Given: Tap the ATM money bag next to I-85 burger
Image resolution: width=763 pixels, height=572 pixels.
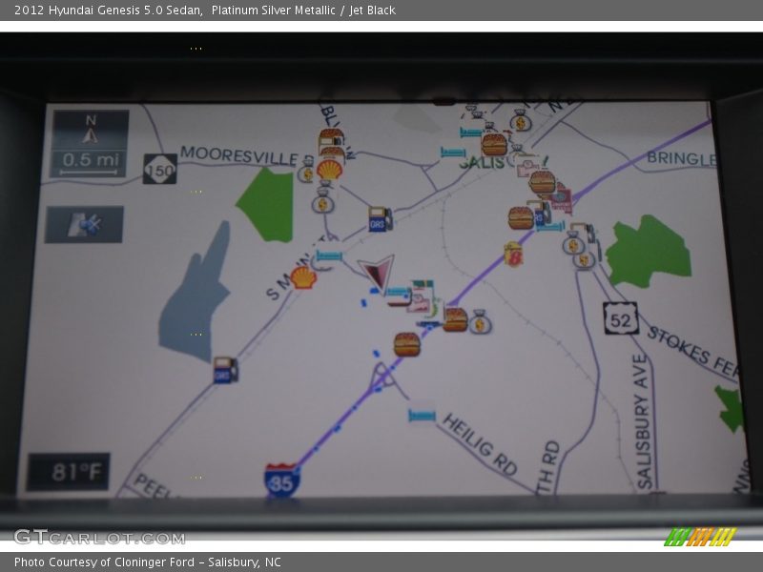Looking at the screenshot, I should click(x=480, y=322).
